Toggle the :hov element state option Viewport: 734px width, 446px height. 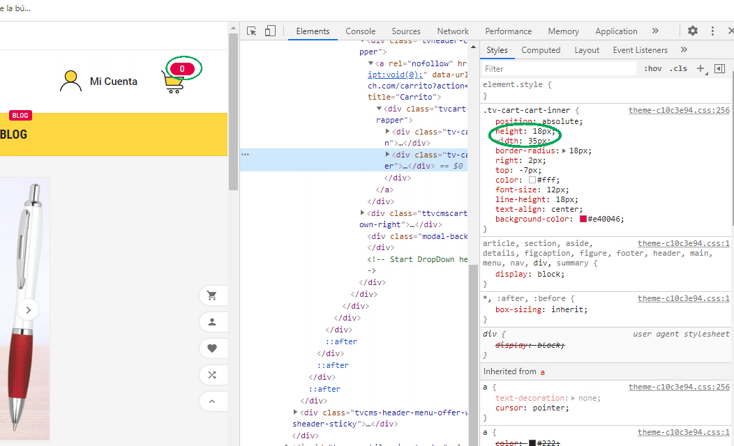pos(652,69)
